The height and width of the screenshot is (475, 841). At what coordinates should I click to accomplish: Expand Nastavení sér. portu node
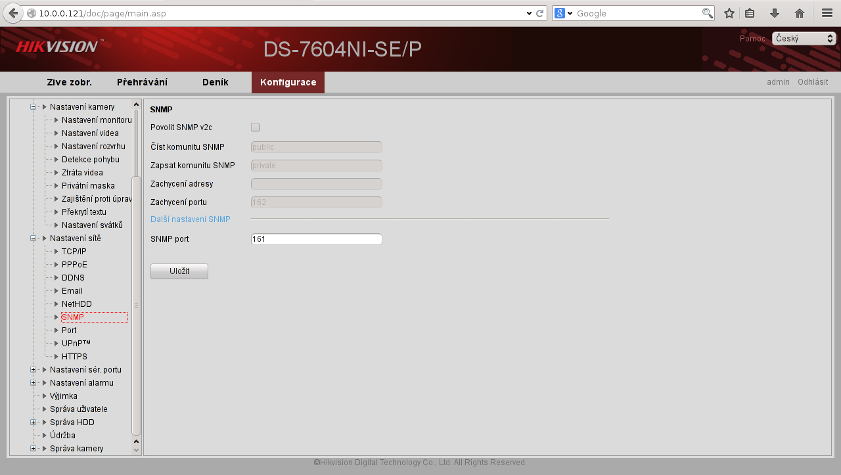coord(33,370)
